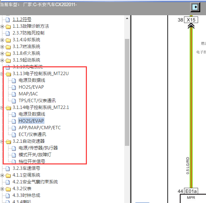The width and height of the screenshot is (206, 203).
Task: Collapse the 3.1.14电子控制系统_MT22.1 folder
Action: pyautogui.click(x=2, y=108)
